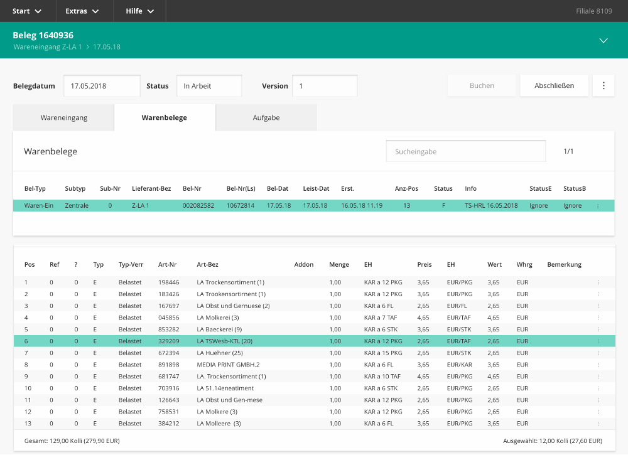Screen dimensions: 628x455
Task: Click the Abschließen button
Action: click(555, 85)
